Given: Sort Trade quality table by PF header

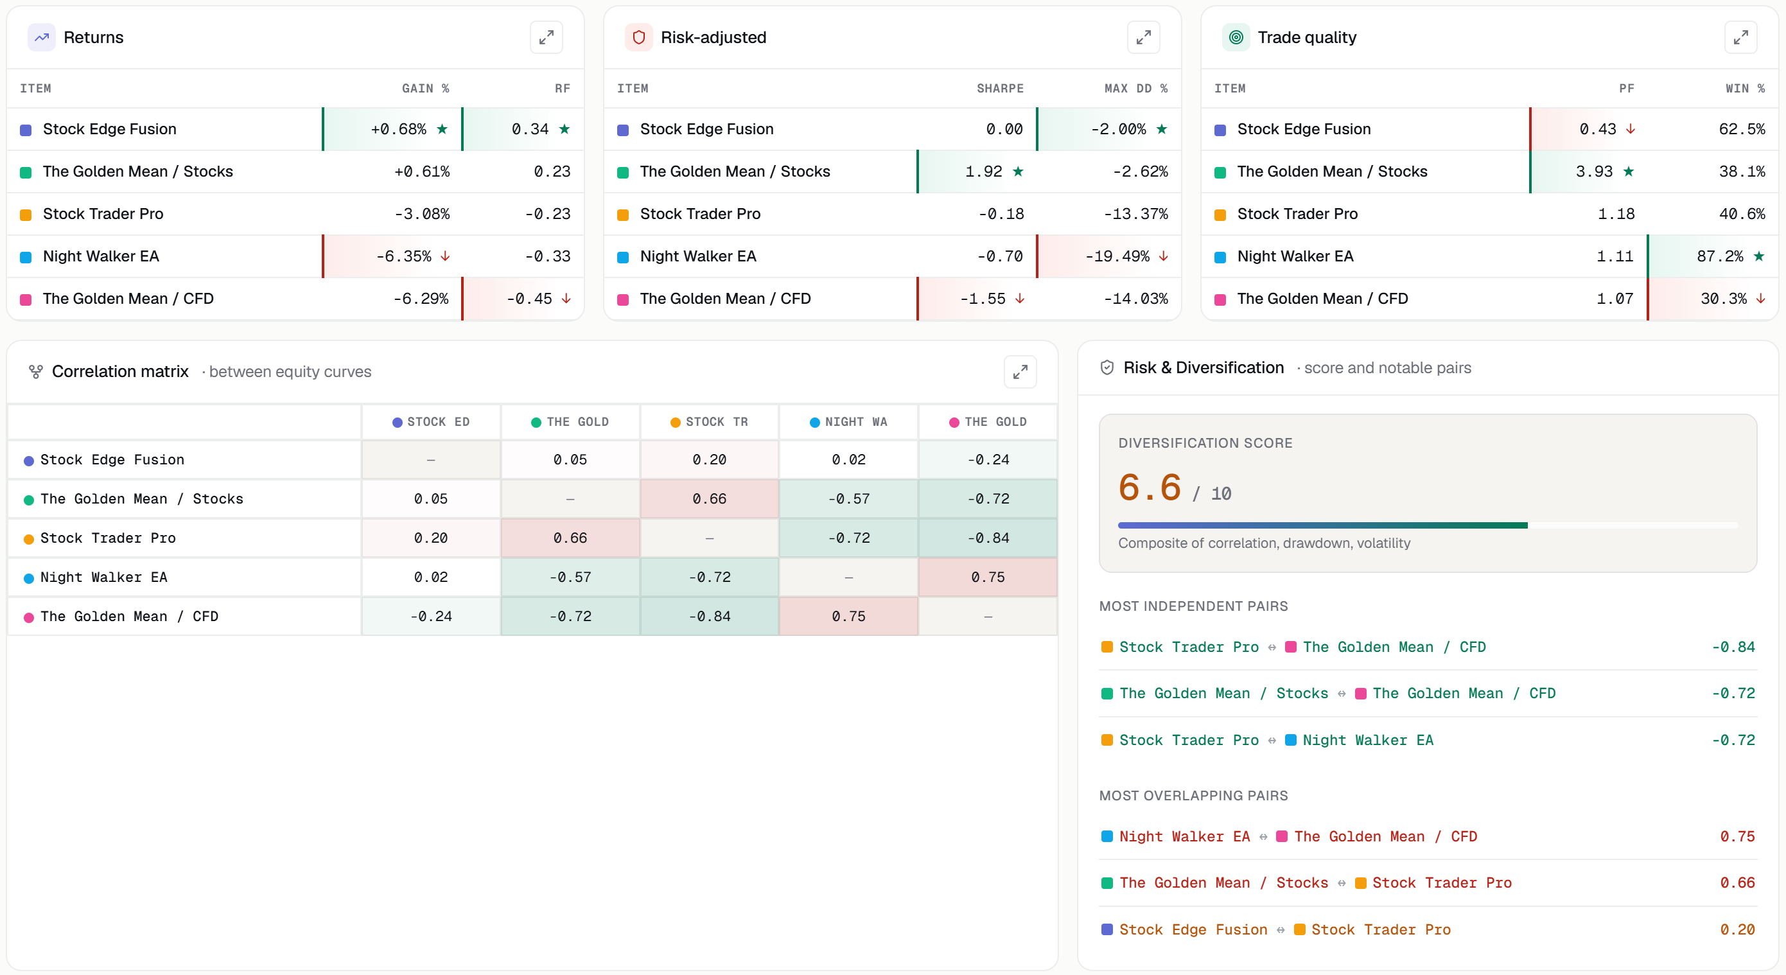Looking at the screenshot, I should [1627, 88].
